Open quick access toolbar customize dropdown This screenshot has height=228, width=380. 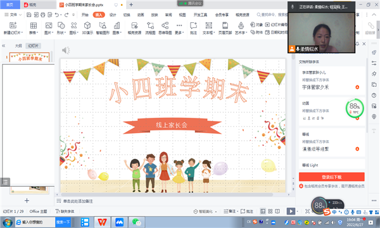[73, 15]
